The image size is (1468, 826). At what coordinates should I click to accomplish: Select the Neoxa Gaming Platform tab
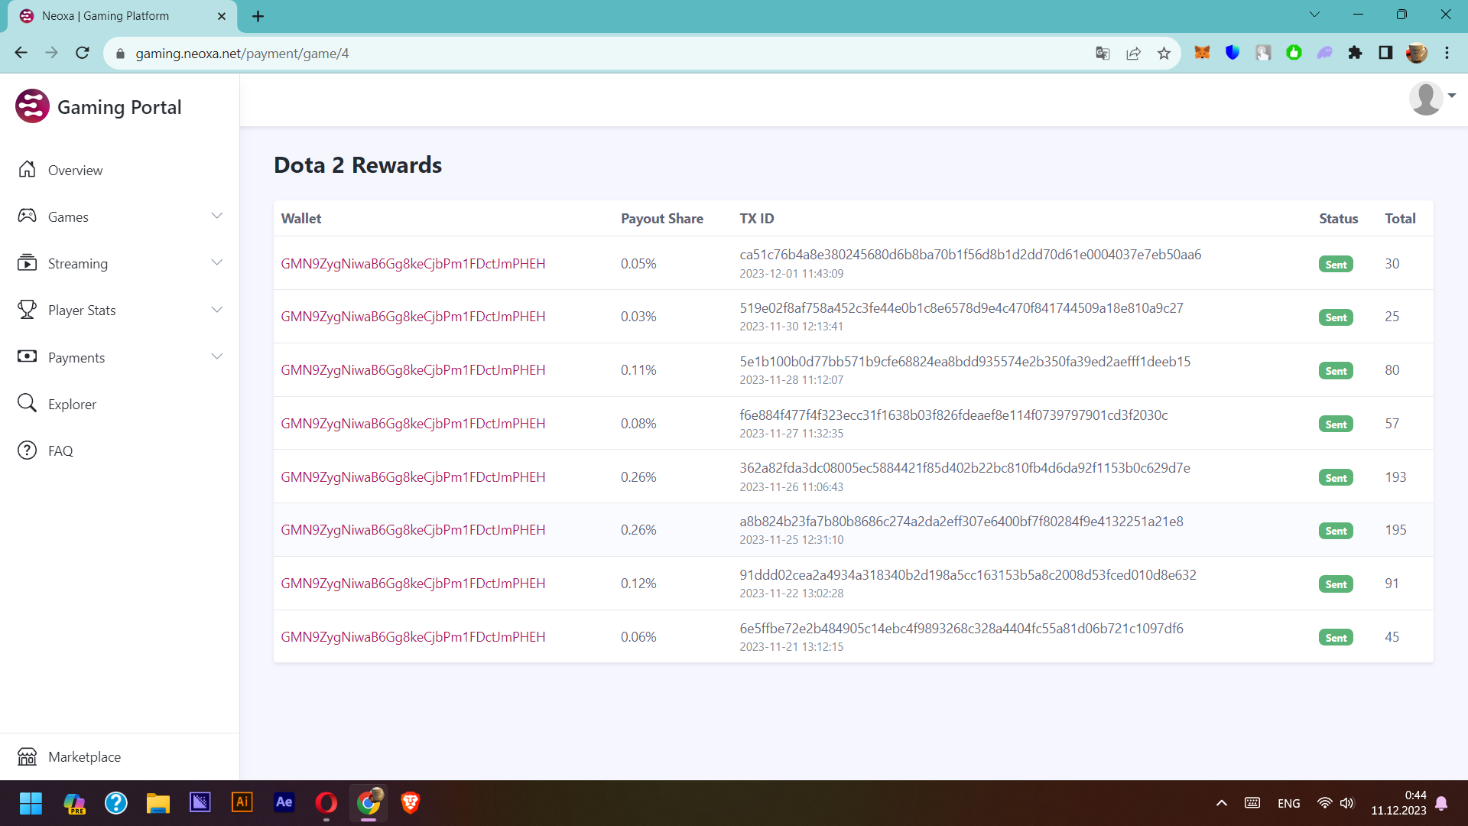coord(122,16)
